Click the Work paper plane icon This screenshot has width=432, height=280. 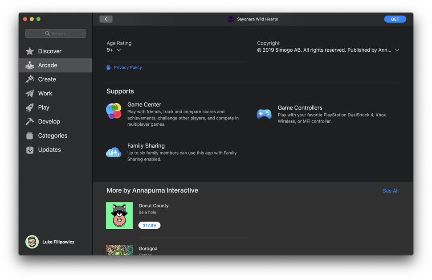coord(30,94)
